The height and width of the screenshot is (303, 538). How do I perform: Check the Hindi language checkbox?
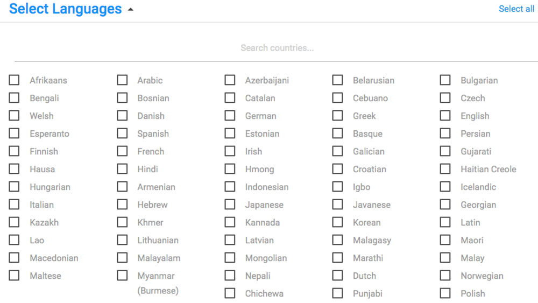[123, 169]
